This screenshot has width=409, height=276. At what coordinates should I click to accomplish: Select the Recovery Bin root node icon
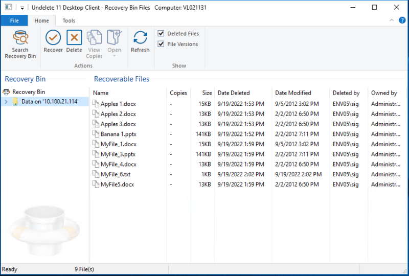(7, 92)
